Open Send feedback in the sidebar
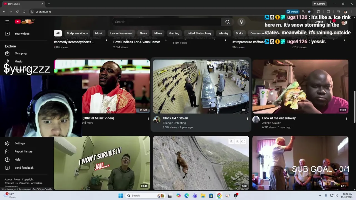The height and width of the screenshot is (200, 356). point(24,168)
